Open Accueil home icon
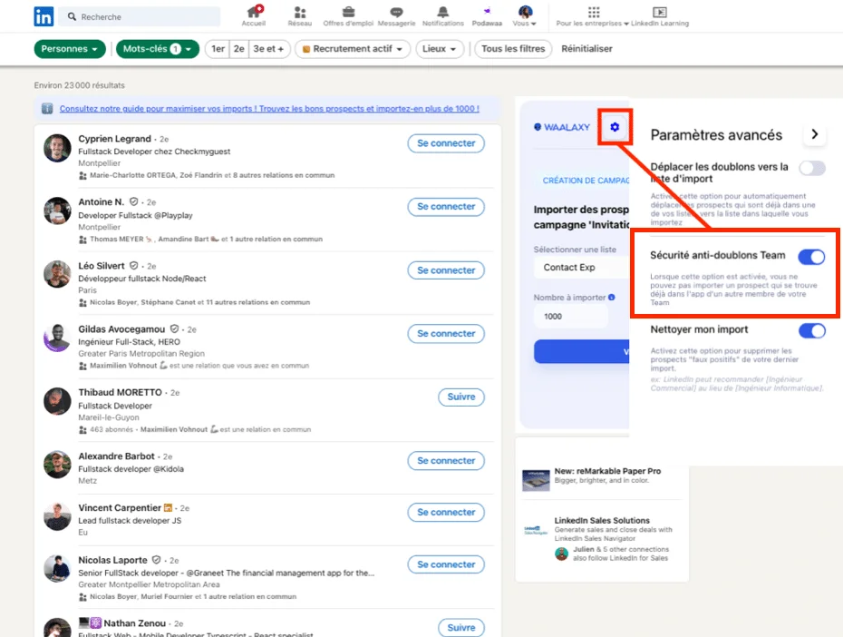This screenshot has width=843, height=637. pyautogui.click(x=254, y=12)
